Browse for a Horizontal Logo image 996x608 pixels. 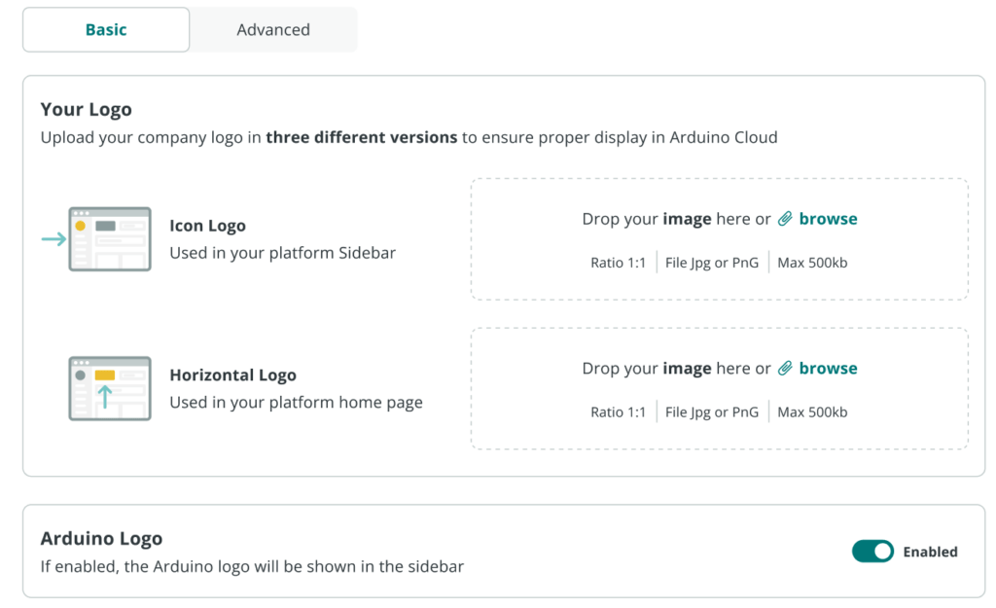[x=828, y=368]
